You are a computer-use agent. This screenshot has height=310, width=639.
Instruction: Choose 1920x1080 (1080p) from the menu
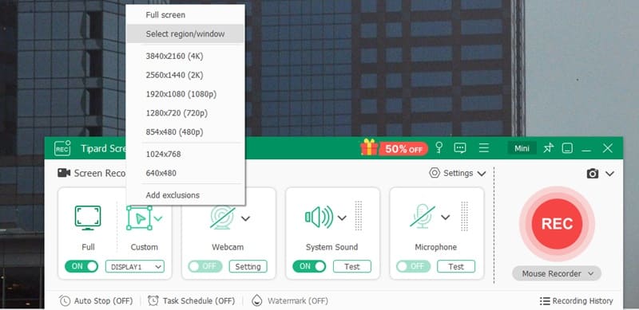click(x=181, y=94)
